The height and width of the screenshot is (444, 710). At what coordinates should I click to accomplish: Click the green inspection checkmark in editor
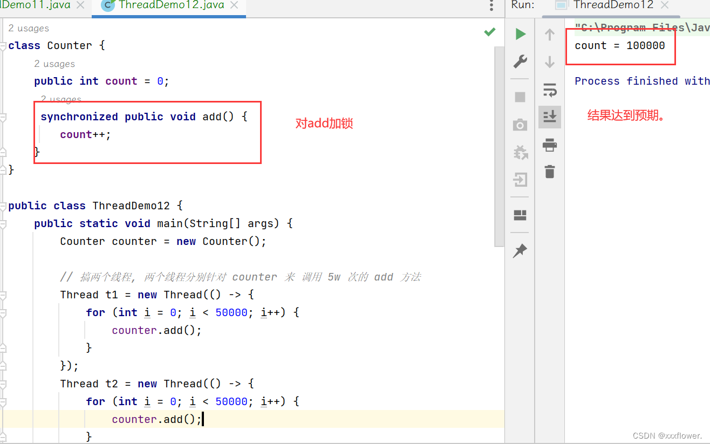(490, 32)
